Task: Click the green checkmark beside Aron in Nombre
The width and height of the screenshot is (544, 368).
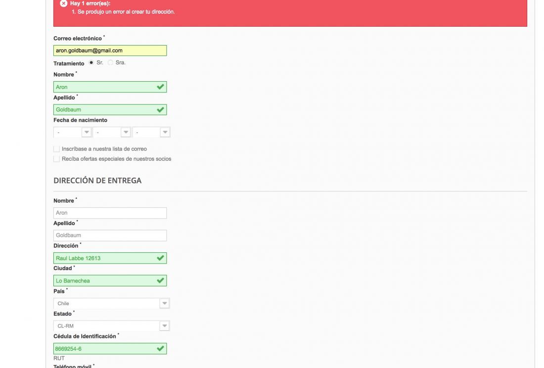Action: click(160, 87)
